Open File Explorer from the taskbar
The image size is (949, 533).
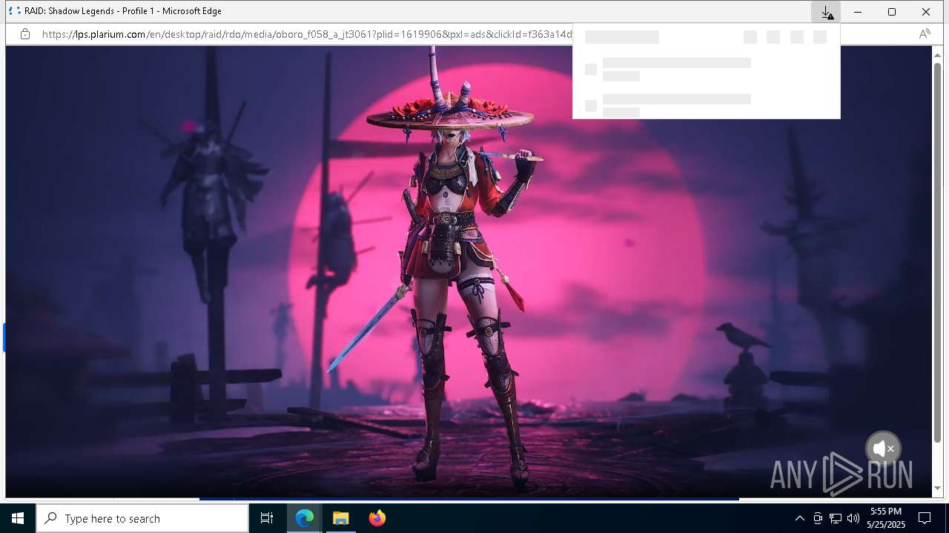[x=341, y=518]
